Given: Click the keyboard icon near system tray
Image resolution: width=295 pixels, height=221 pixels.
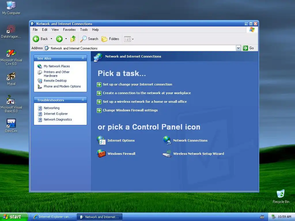Looking at the screenshot, I should [x=262, y=217].
